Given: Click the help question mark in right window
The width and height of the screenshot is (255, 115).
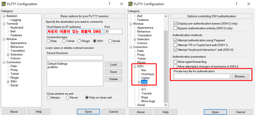Looking at the screenshot, I should (236, 4).
